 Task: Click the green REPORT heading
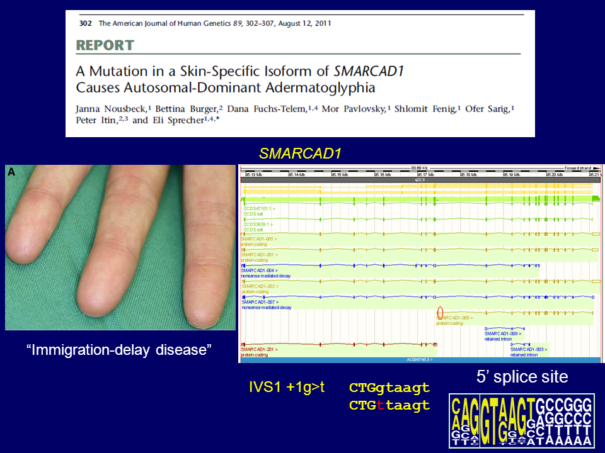tap(105, 45)
